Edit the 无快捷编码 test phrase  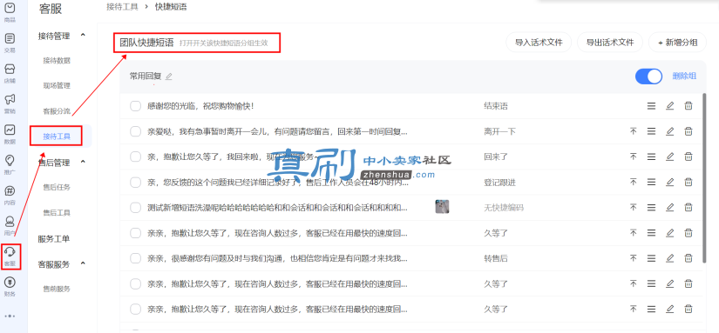coord(670,207)
